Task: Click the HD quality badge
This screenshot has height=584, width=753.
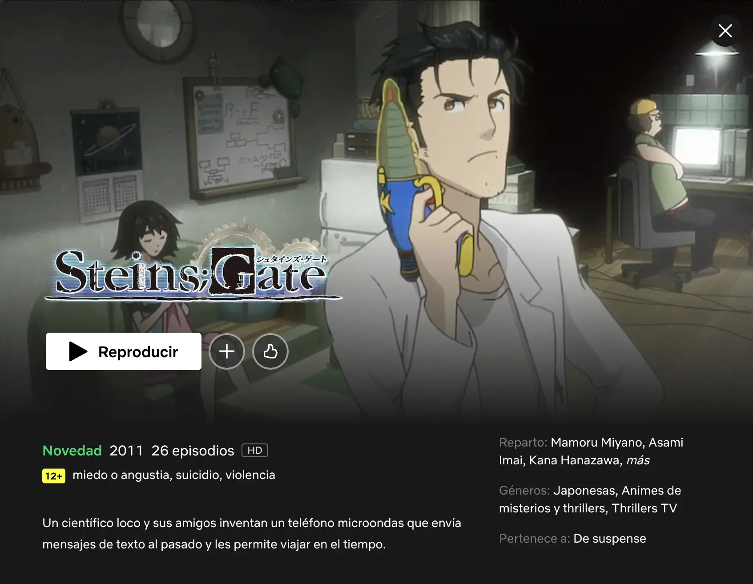Action: point(255,451)
